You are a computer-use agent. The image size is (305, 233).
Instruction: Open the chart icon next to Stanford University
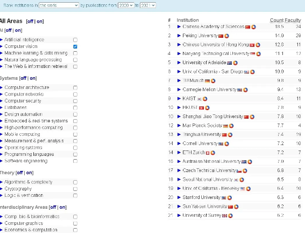(x=230, y=198)
